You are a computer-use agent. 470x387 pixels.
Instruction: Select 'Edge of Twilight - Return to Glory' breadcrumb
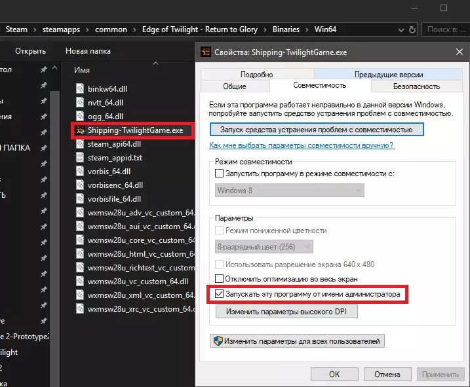coord(200,29)
